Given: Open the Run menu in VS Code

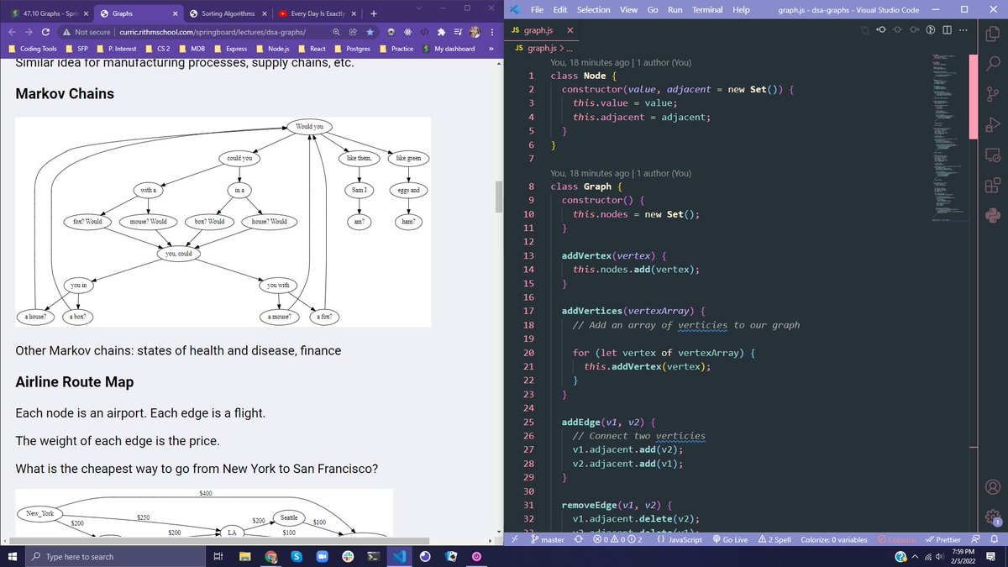Looking at the screenshot, I should coord(675,9).
